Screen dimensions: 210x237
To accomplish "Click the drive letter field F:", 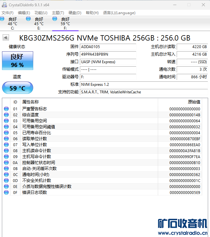I will [x=108, y=77].
